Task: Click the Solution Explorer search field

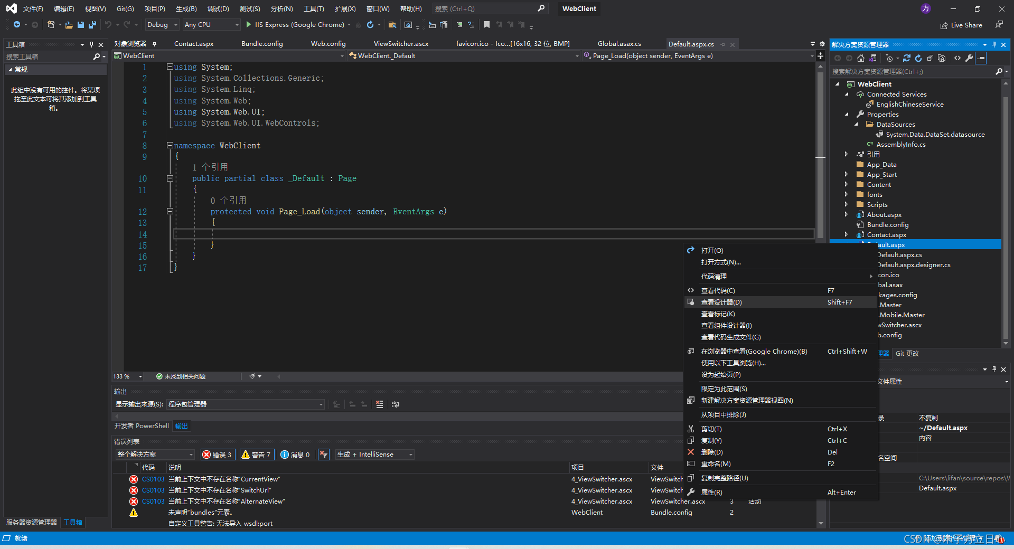Action: [916, 71]
